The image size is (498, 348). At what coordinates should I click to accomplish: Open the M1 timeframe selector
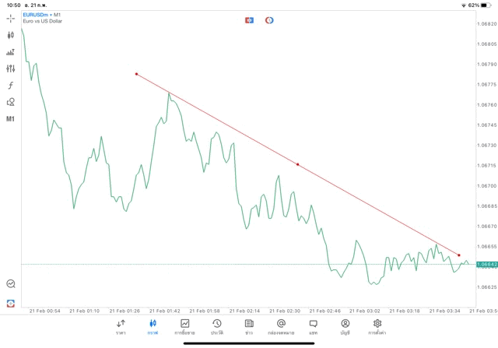(11, 119)
